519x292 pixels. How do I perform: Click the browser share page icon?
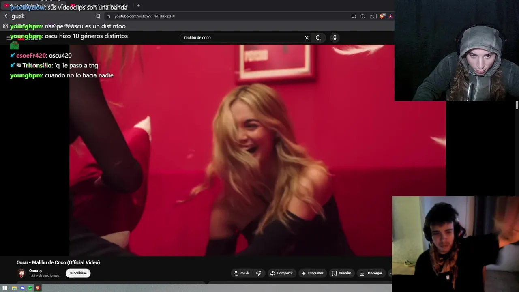(372, 16)
